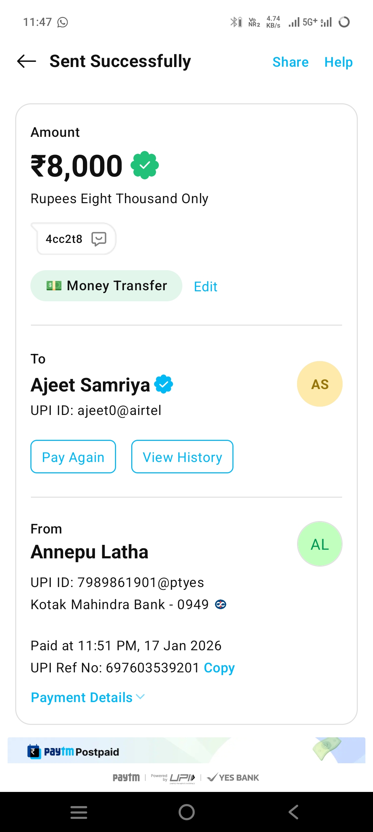Image resolution: width=373 pixels, height=832 pixels.
Task: Tap the blue verified badge near Ajeet Samriya
Action: coord(164,384)
